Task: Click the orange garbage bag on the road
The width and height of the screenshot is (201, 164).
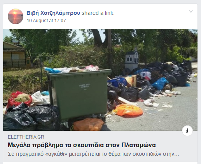Action: [128, 111]
